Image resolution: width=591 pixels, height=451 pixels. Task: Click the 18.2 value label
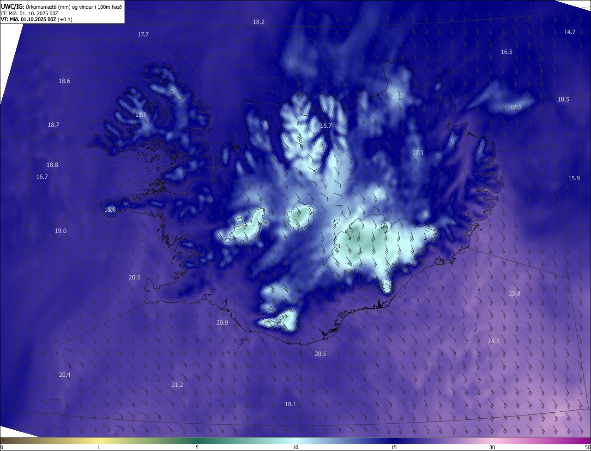[x=259, y=22]
